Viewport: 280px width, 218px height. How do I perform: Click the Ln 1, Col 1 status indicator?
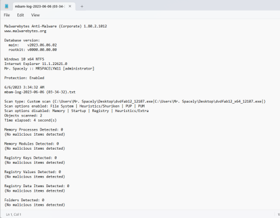tap(13, 215)
